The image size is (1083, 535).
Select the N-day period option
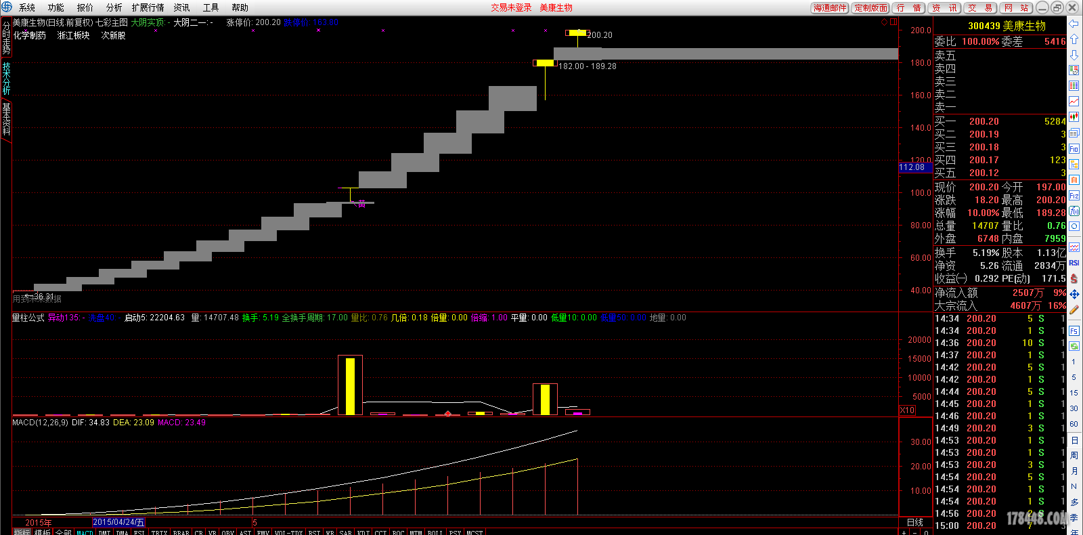pos(1074,486)
